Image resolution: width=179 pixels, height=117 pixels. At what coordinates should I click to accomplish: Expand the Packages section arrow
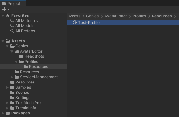3,113
